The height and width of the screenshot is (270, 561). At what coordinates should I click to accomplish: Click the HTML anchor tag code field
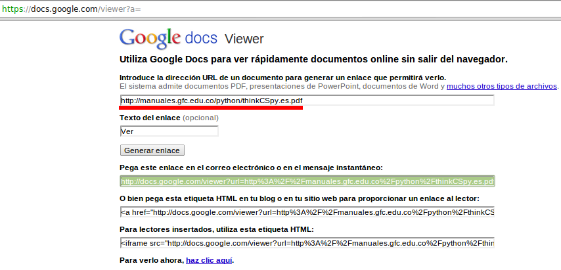[x=307, y=212]
